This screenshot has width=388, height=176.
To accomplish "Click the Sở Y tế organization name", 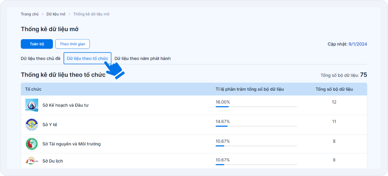I will click(50, 125).
